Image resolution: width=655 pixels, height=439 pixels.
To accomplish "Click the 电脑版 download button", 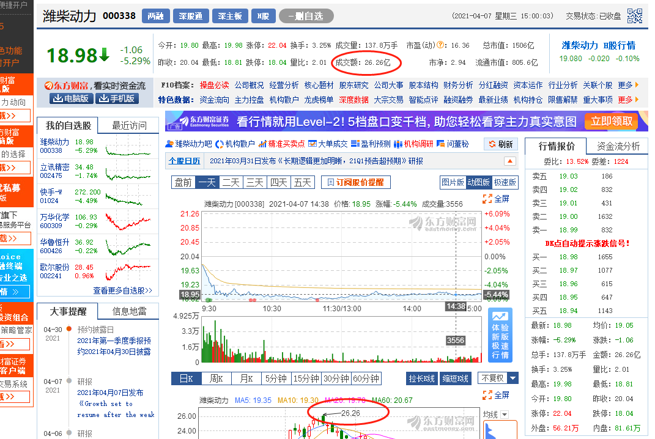I will [x=70, y=98].
